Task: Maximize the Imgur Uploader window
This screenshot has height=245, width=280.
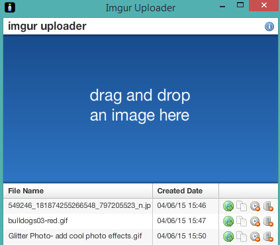Action: point(240,5)
